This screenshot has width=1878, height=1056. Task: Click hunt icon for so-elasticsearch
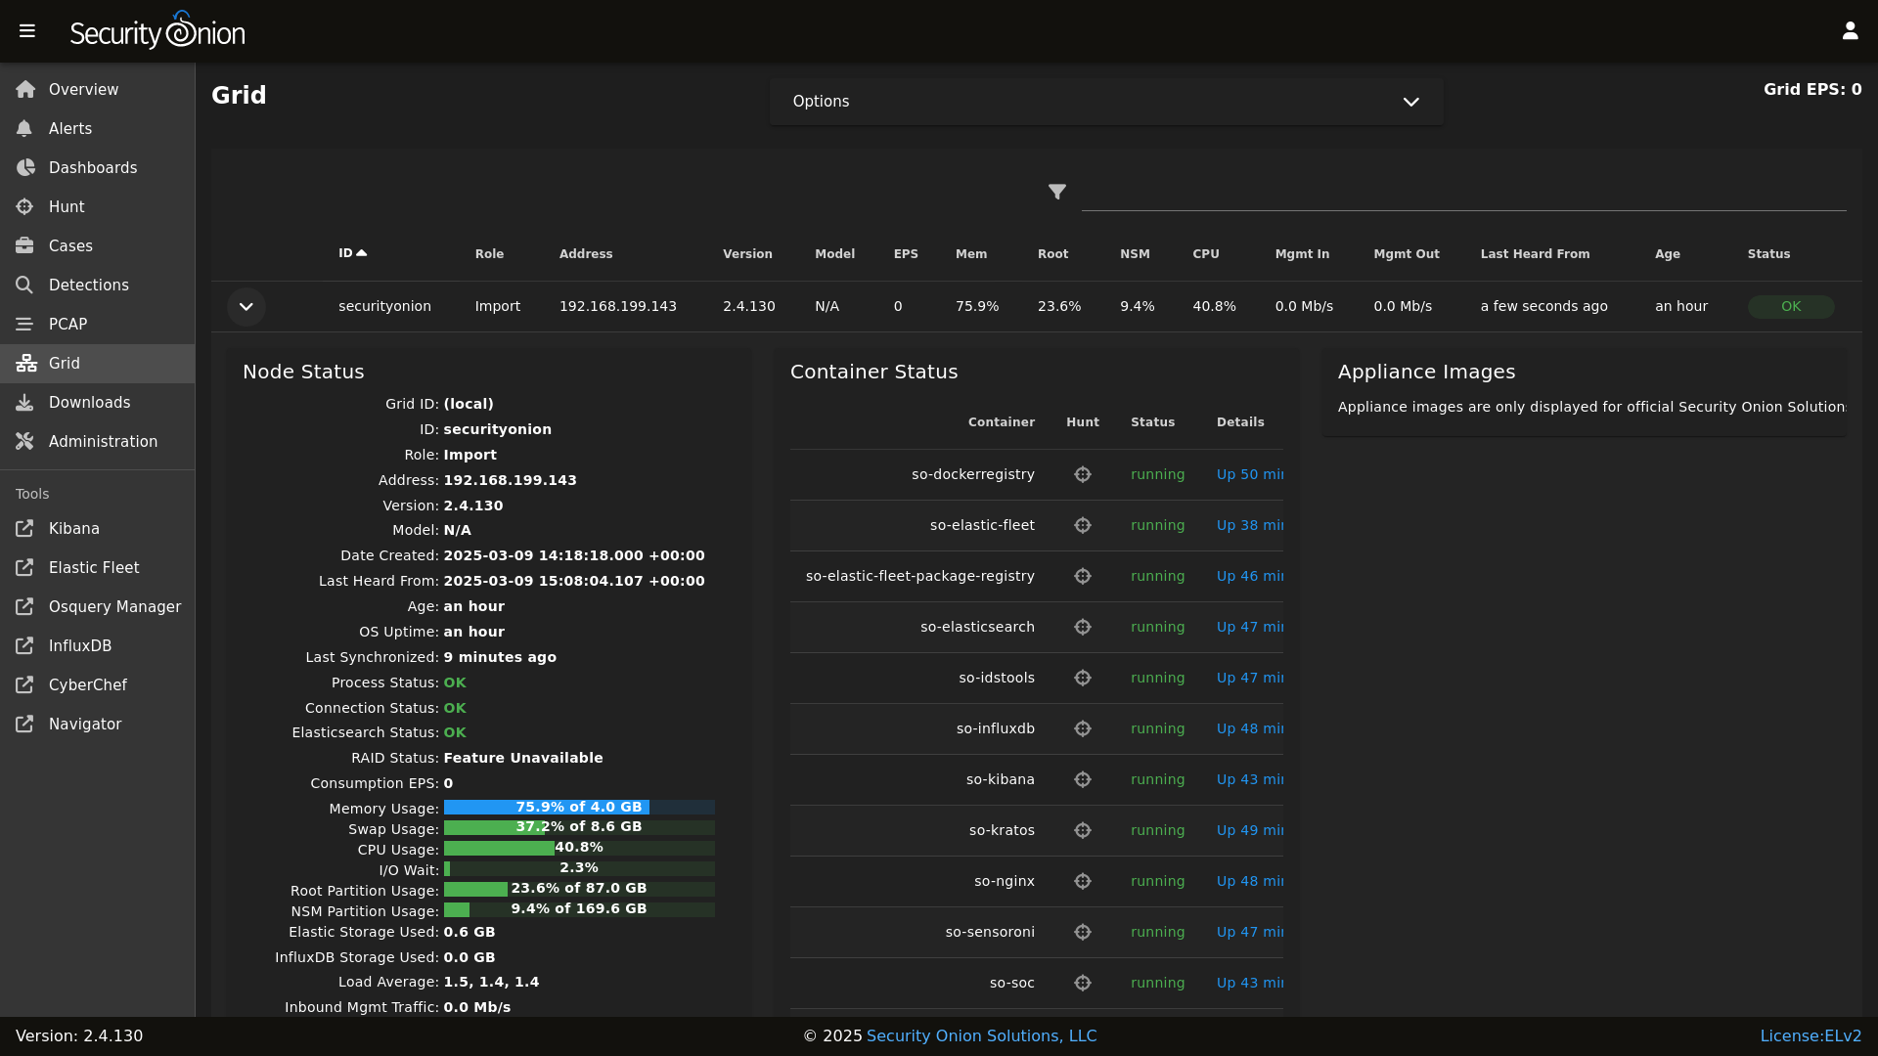1083,627
